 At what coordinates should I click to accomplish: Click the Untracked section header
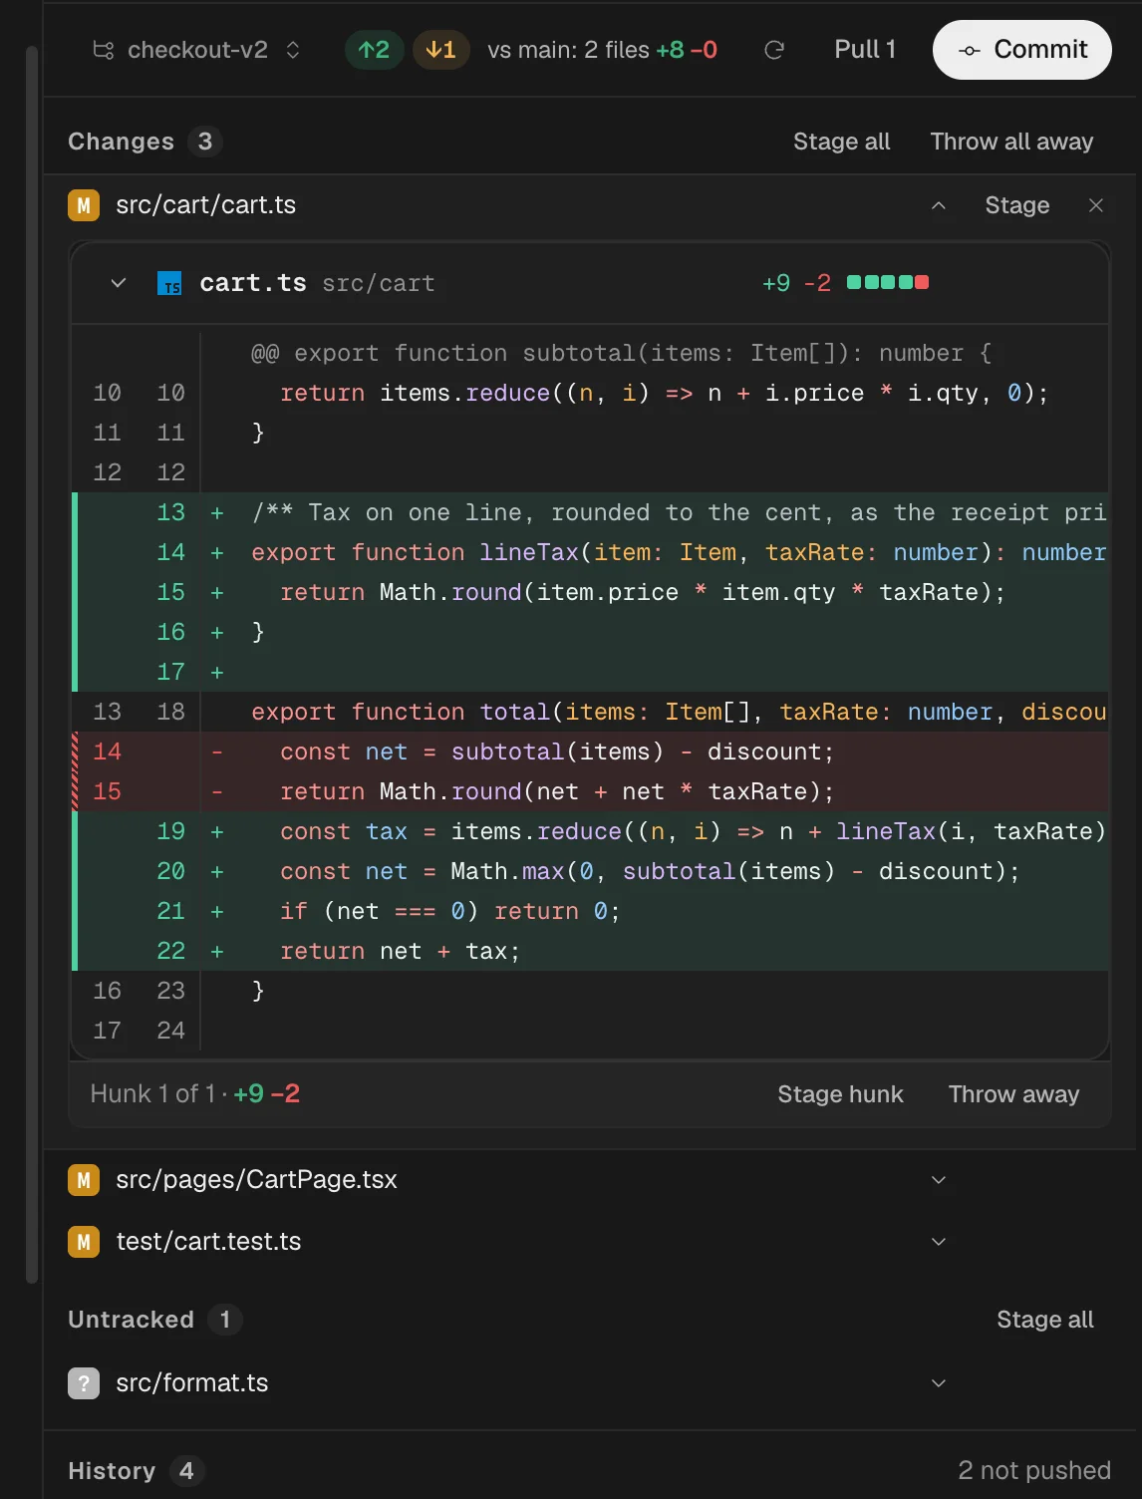click(131, 1320)
